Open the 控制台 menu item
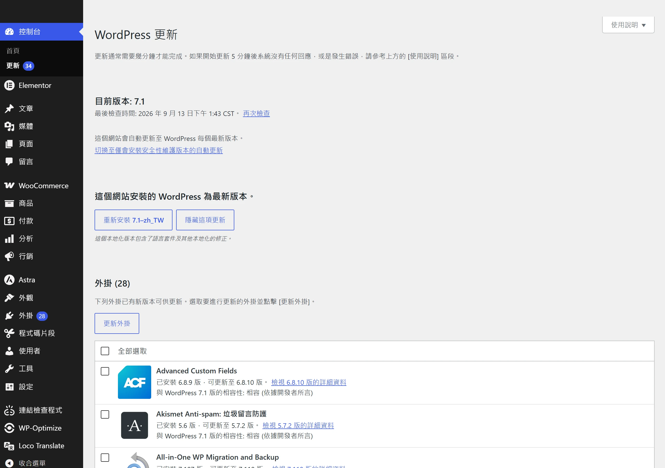Image resolution: width=665 pixels, height=468 pixels. [x=41, y=32]
